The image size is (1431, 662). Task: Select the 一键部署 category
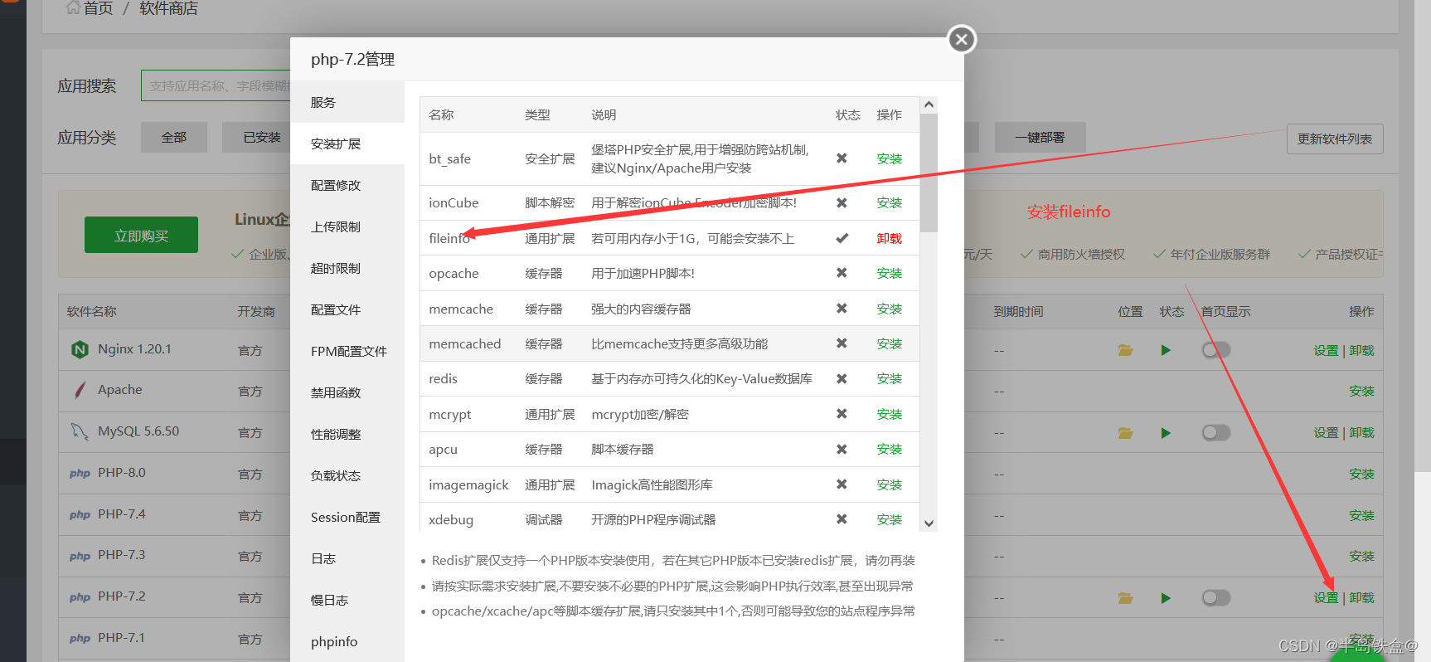click(x=1040, y=137)
